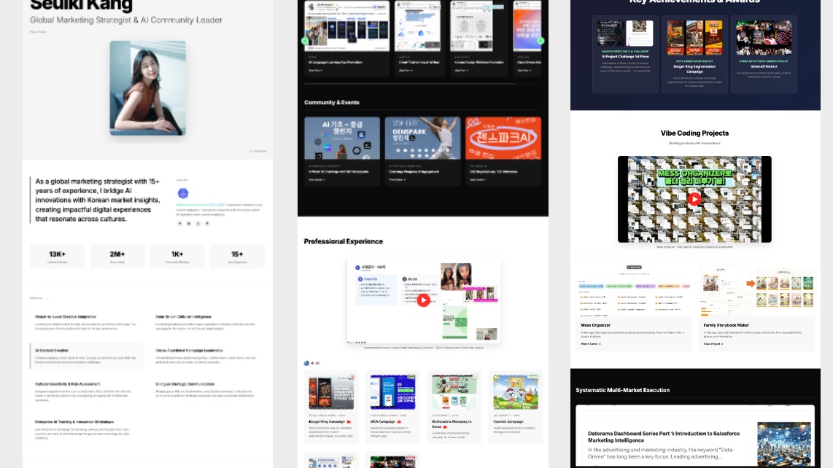
Task: Select the AI Content Creation skill item
Action: [x=87, y=356]
